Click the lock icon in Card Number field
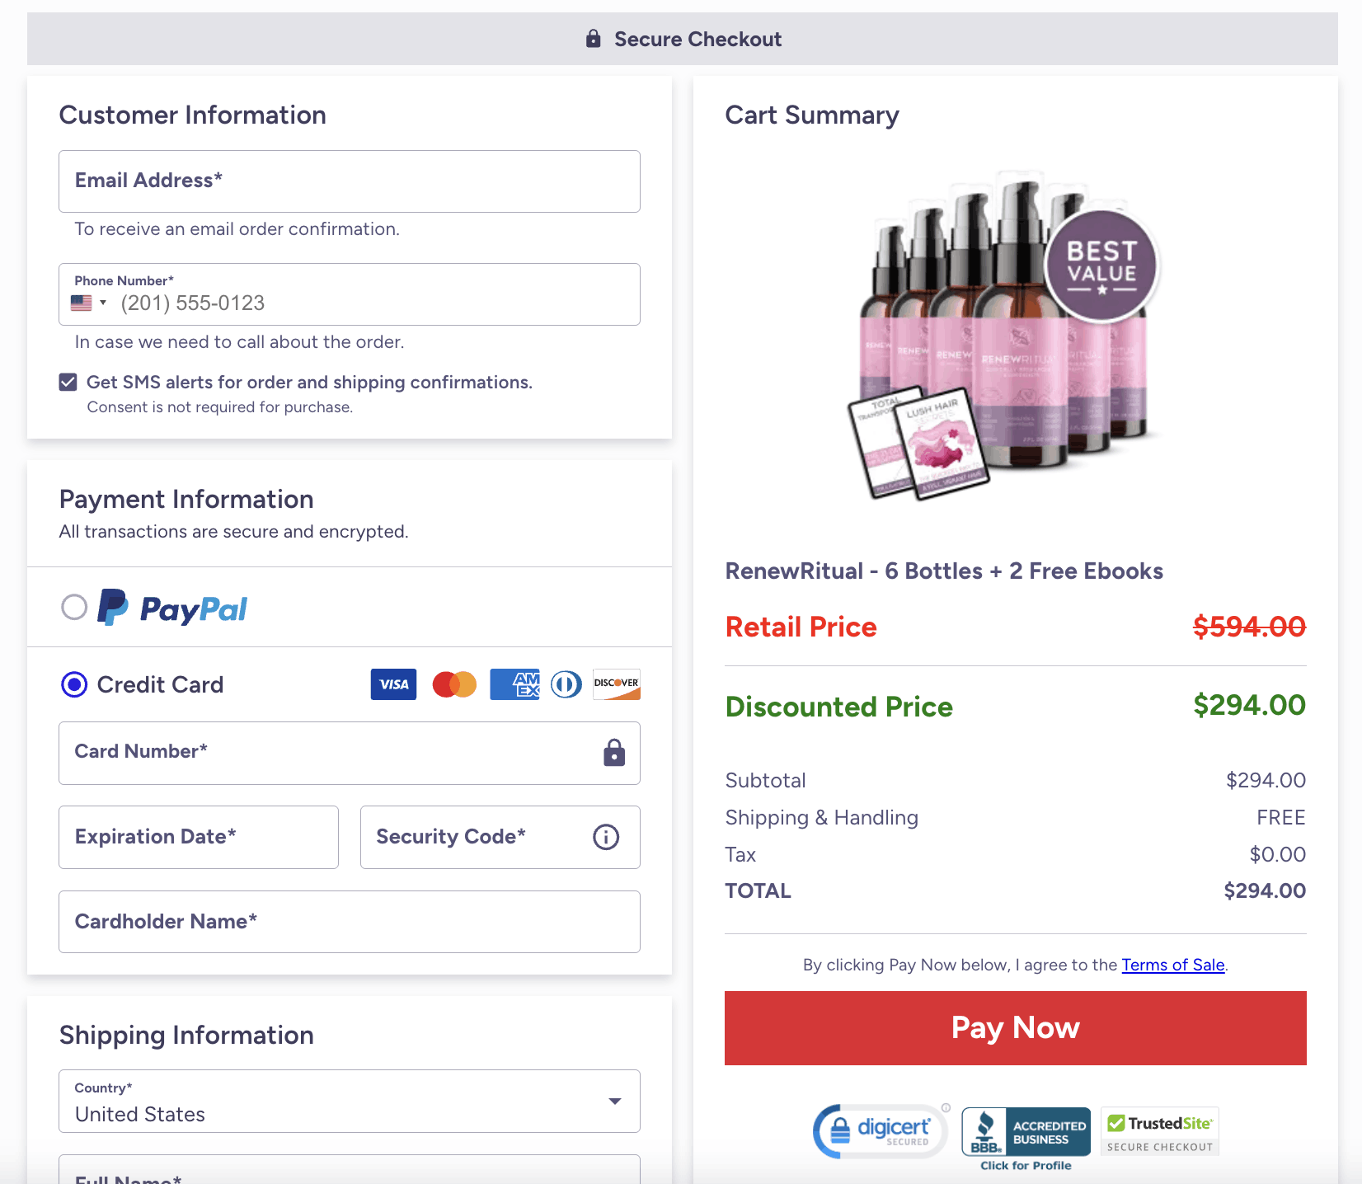Screen dimensions: 1362x1184 (613, 753)
